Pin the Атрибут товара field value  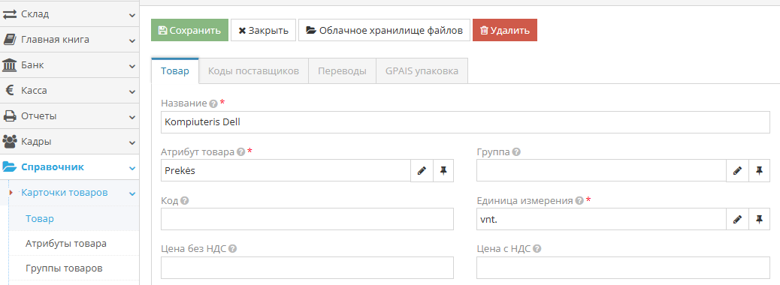[443, 171]
